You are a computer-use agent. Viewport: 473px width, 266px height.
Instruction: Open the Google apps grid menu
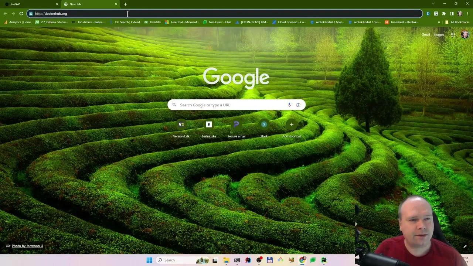click(452, 34)
